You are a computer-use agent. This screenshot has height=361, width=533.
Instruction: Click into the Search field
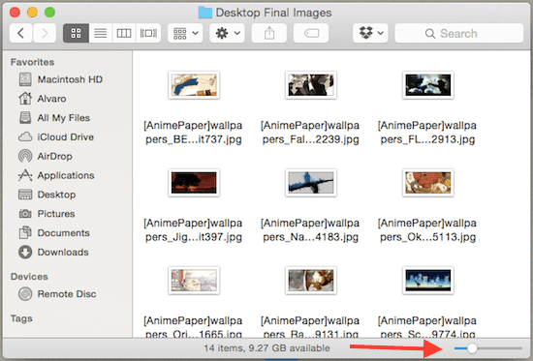click(459, 33)
